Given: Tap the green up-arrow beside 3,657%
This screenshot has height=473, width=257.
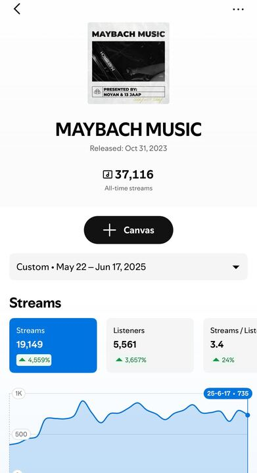Looking at the screenshot, I should coord(119,360).
